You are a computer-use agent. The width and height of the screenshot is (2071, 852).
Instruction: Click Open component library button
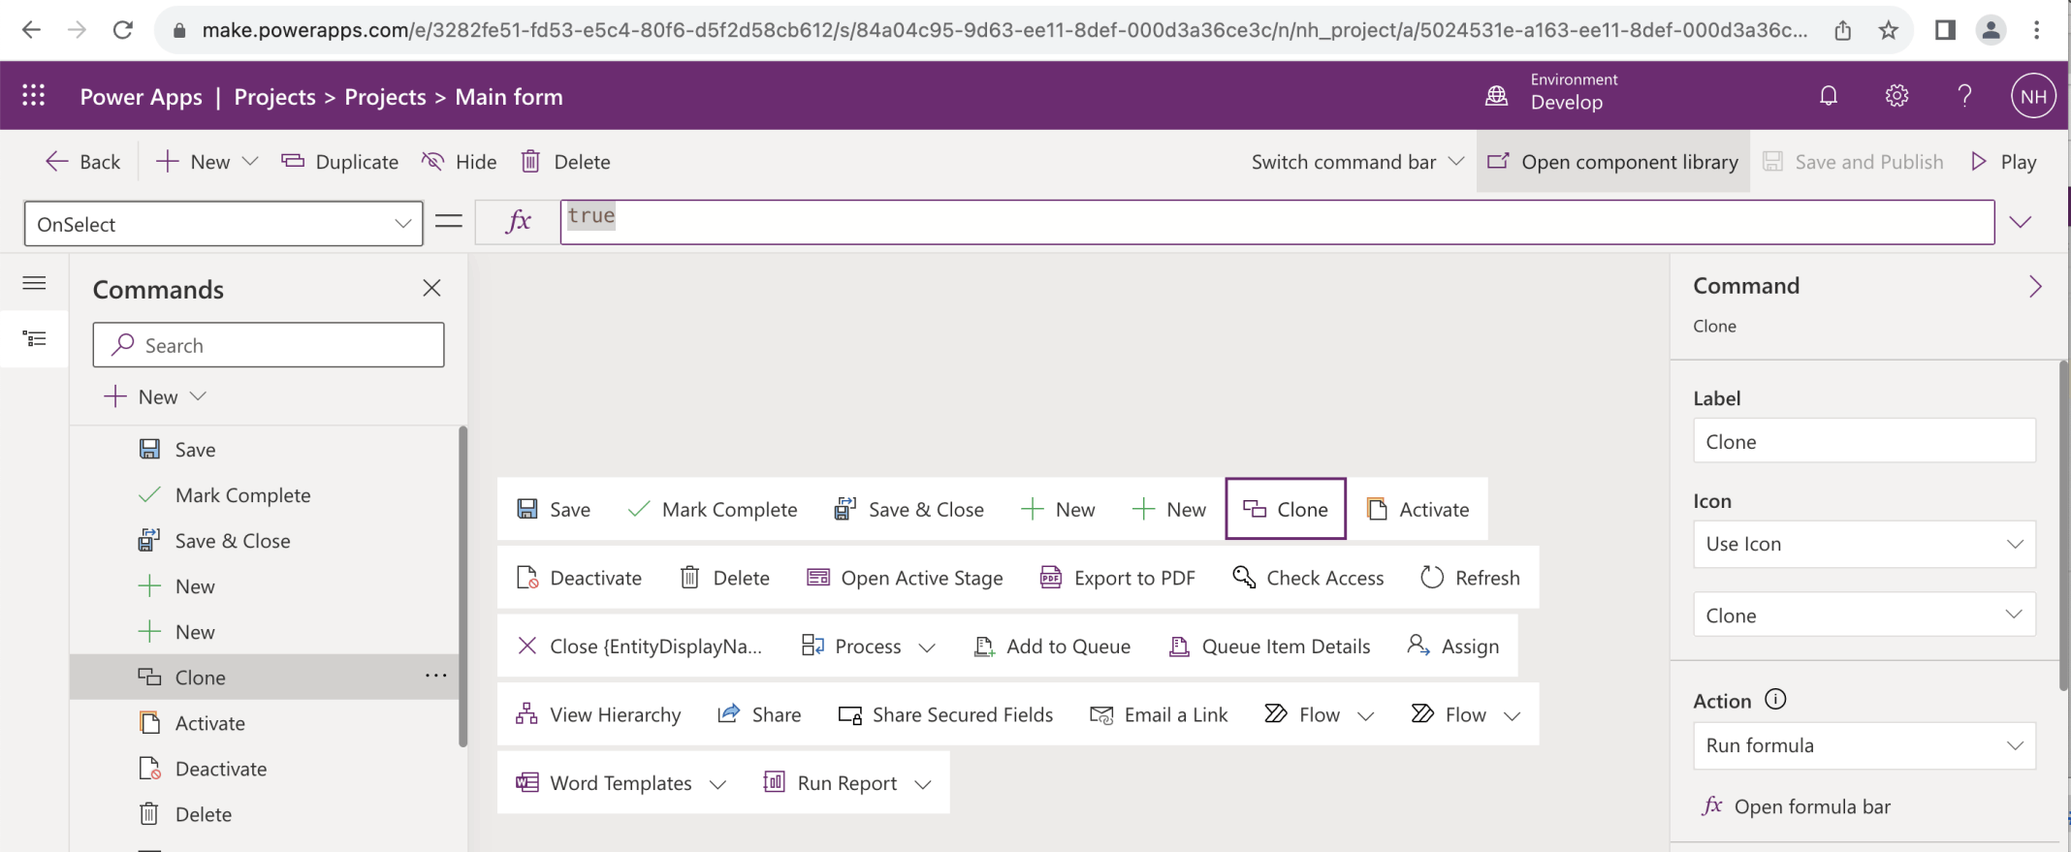1613,162
